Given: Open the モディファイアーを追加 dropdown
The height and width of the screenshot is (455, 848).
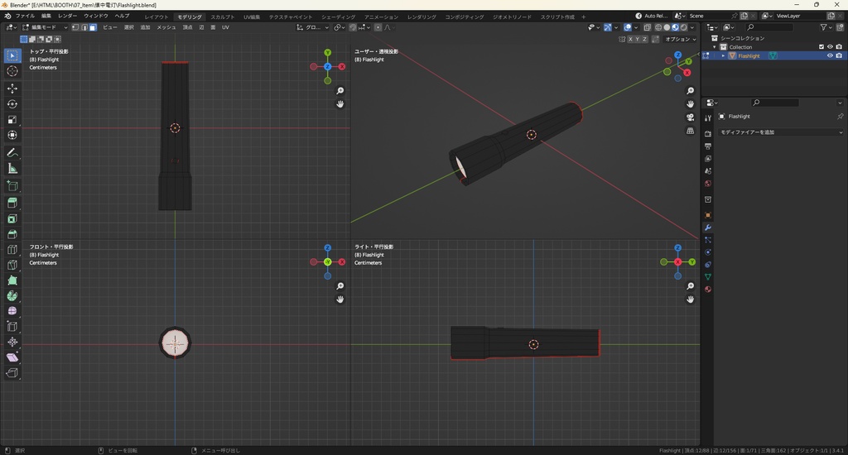Looking at the screenshot, I should pyautogui.click(x=780, y=132).
